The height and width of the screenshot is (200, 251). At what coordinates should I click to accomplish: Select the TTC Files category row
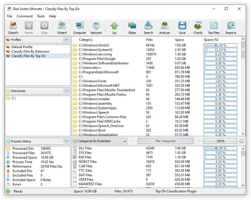(156, 171)
